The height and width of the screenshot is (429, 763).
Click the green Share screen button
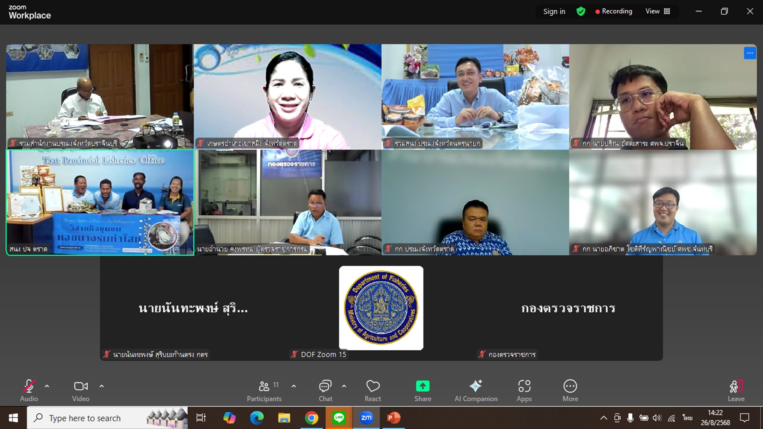(x=422, y=390)
